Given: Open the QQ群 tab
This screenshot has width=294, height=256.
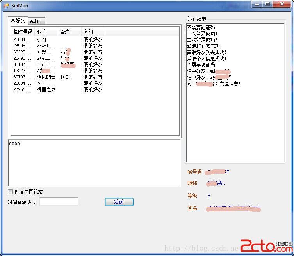Looking at the screenshot, I should tap(36, 21).
